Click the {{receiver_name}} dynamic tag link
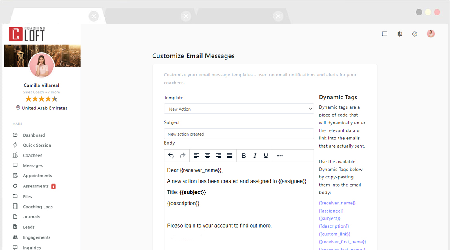The width and height of the screenshot is (450, 250). tap(337, 203)
